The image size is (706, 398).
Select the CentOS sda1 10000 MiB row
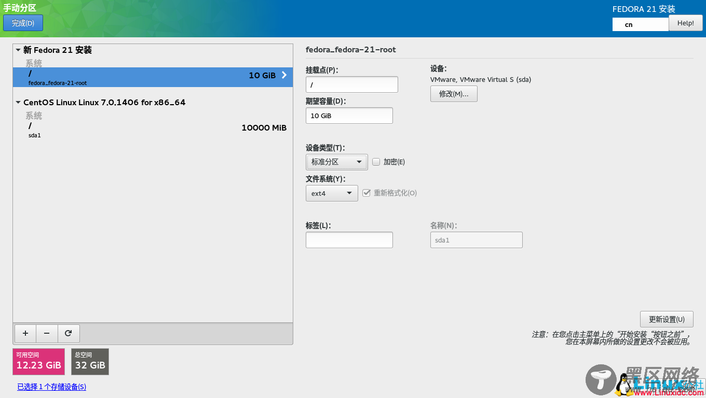(153, 130)
